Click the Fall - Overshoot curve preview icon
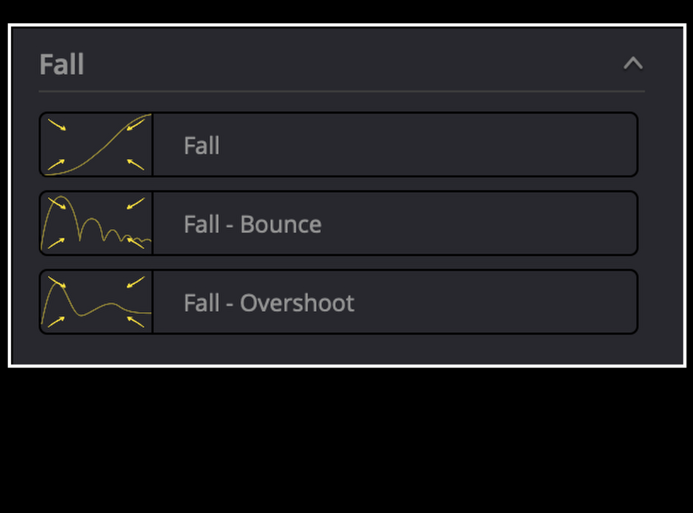This screenshot has height=513, width=693. [x=96, y=302]
